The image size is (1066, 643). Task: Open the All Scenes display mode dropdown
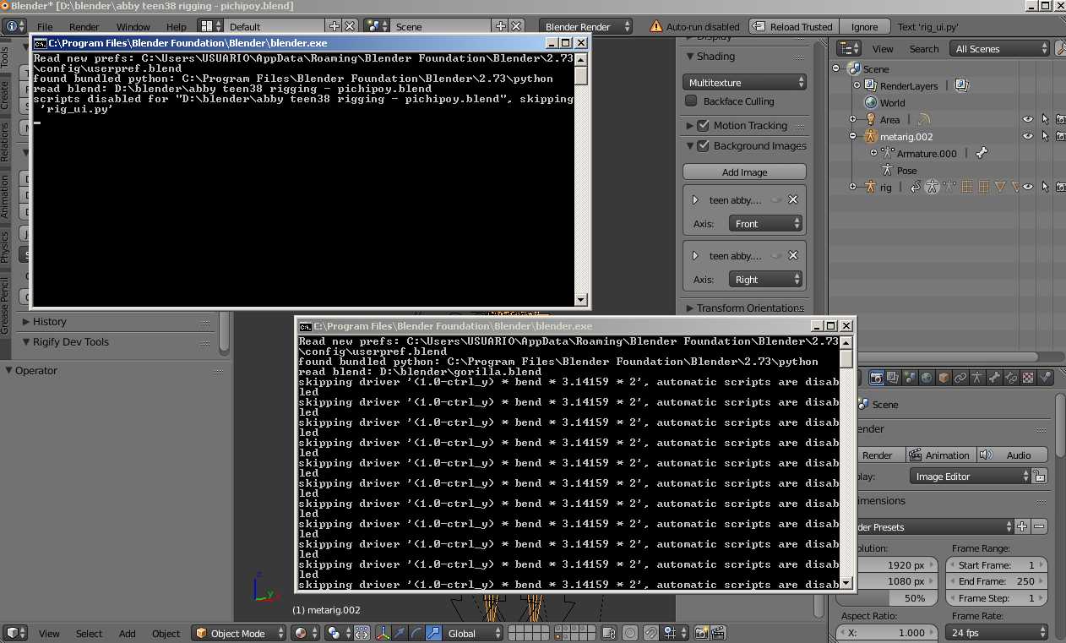[1000, 49]
